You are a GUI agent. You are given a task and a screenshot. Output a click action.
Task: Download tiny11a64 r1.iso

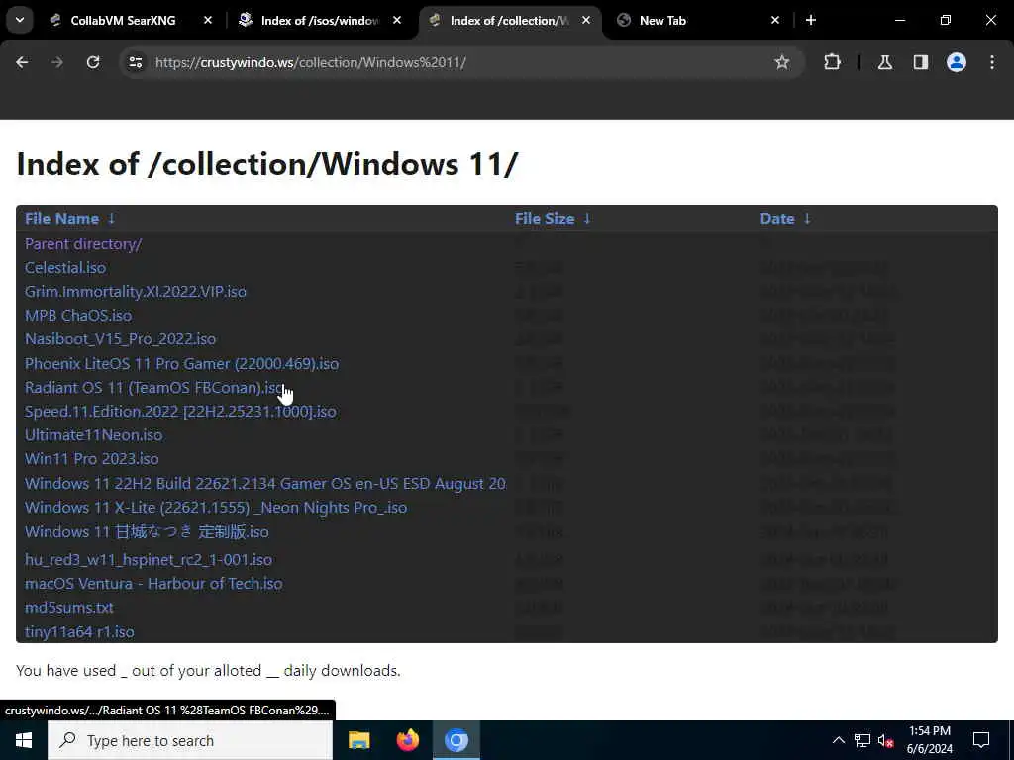pos(79,632)
